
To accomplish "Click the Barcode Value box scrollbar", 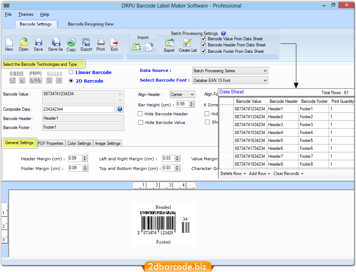I will [x=120, y=97].
